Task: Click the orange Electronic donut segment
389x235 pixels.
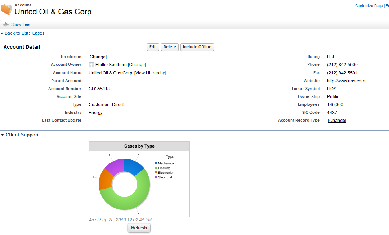Action: click(x=105, y=180)
